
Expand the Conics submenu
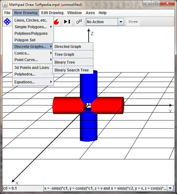coord(33,53)
